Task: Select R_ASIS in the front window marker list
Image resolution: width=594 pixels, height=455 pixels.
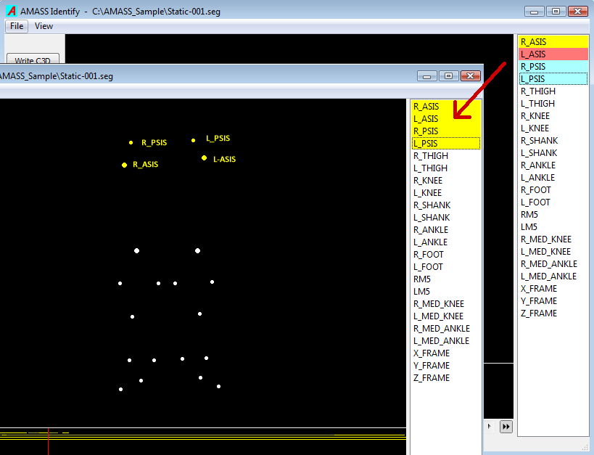Action: tap(446, 106)
